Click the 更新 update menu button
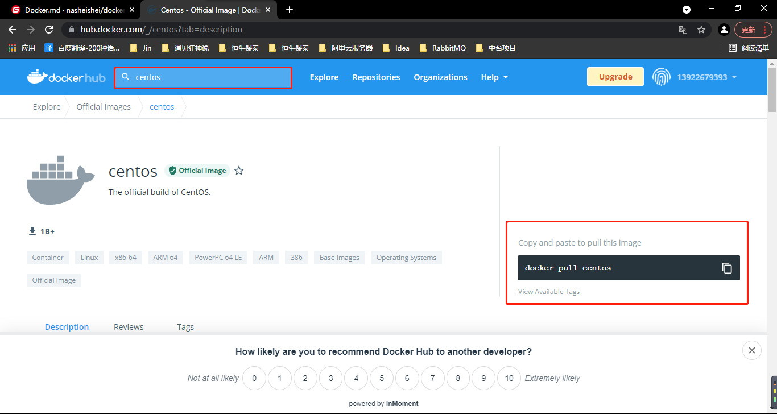Image resolution: width=777 pixels, height=414 pixels. (x=753, y=30)
